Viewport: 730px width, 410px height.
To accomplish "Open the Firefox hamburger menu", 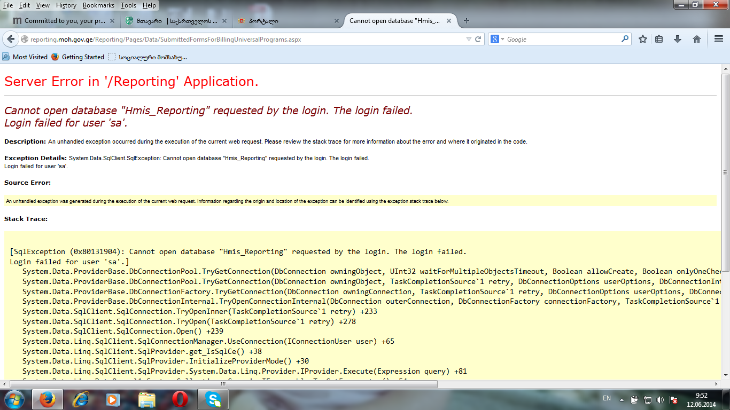I will [719, 39].
